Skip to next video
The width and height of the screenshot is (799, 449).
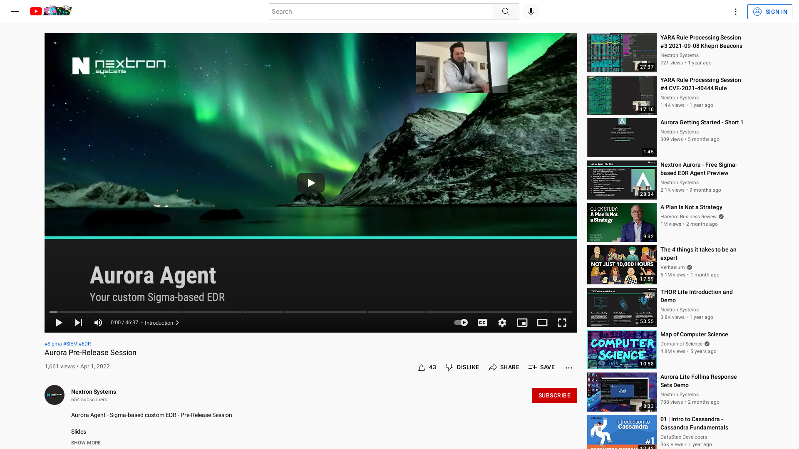(78, 323)
